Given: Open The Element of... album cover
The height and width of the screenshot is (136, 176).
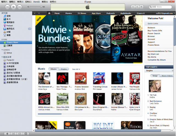Looking at the screenshot, I should click(44, 78).
